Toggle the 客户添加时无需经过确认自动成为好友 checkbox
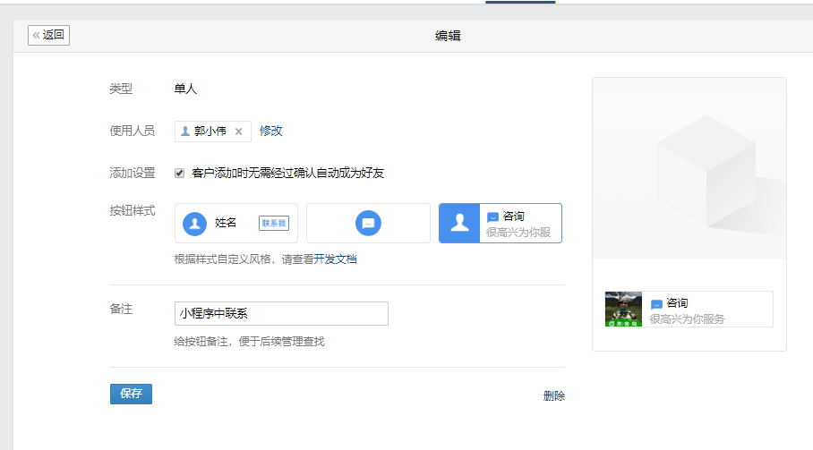The width and height of the screenshot is (813, 450). 179,173
